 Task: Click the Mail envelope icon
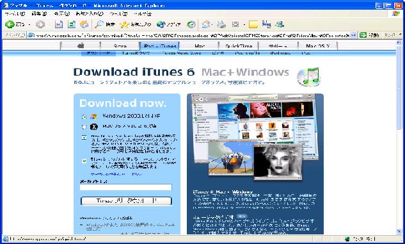tap(206, 24)
